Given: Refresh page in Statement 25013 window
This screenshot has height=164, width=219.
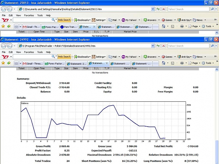Looking at the screenshot, I should [158, 9].
